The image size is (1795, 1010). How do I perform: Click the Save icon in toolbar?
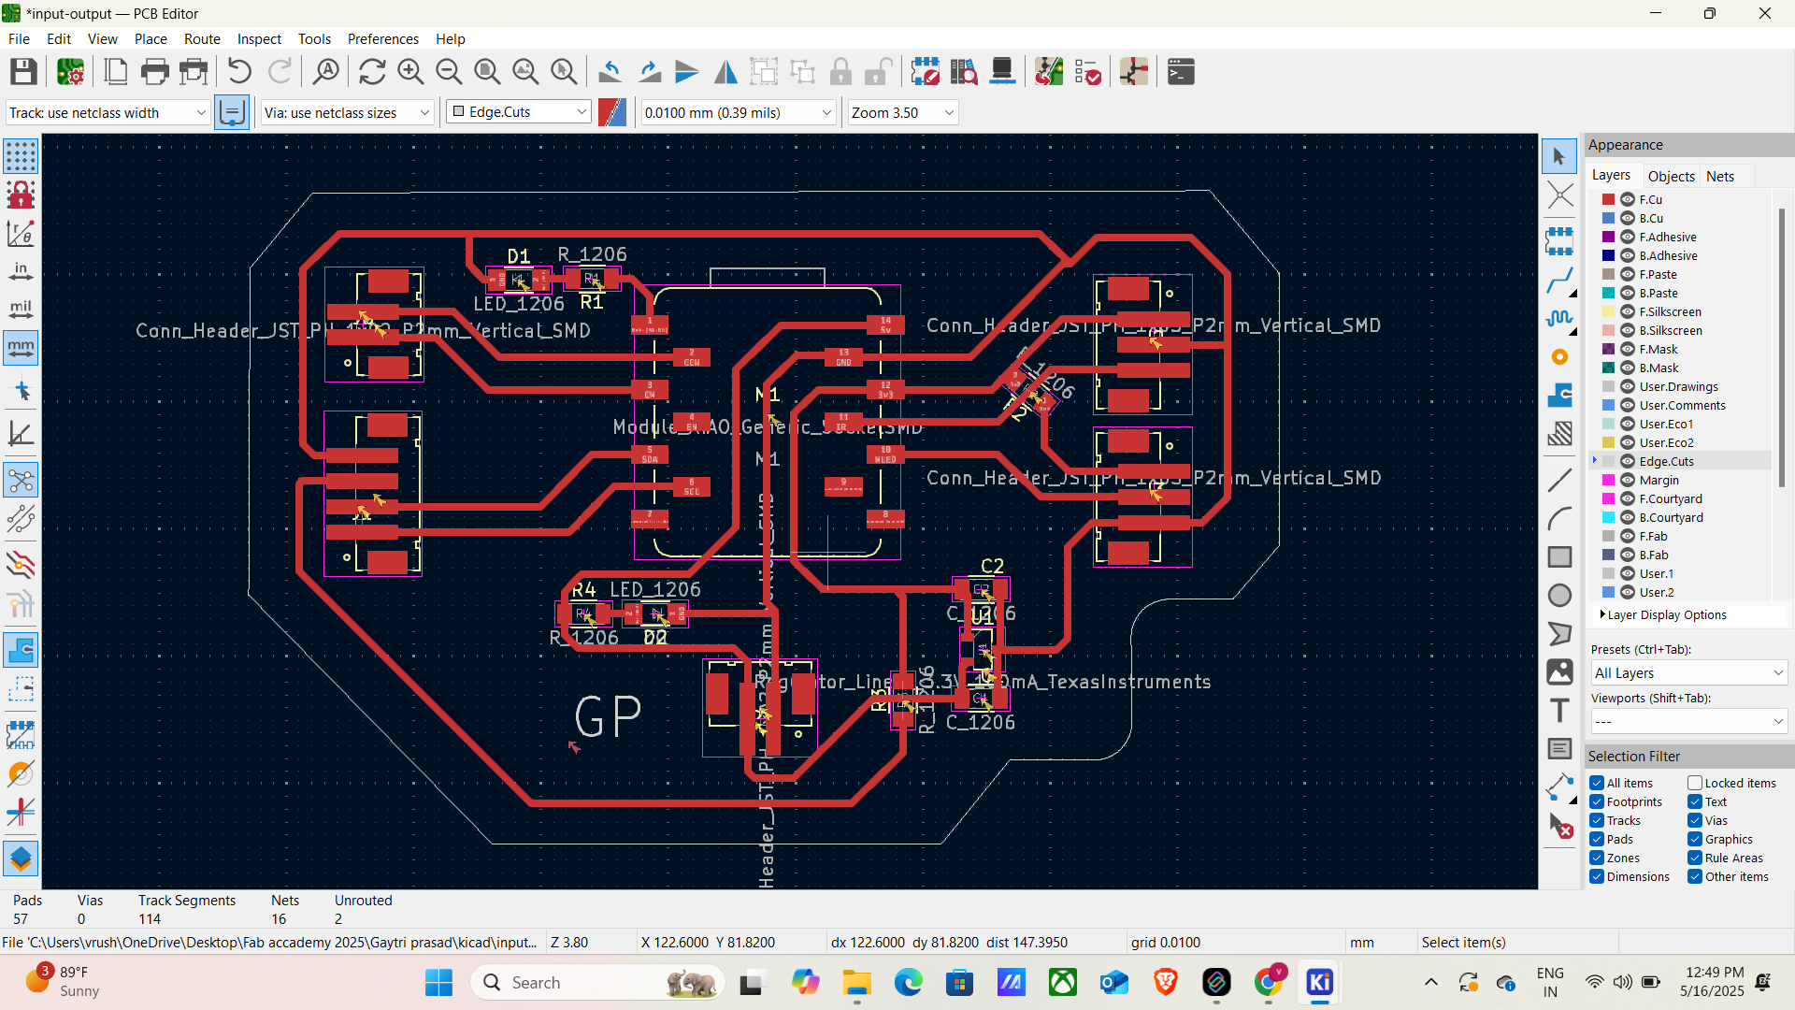pyautogui.click(x=23, y=72)
